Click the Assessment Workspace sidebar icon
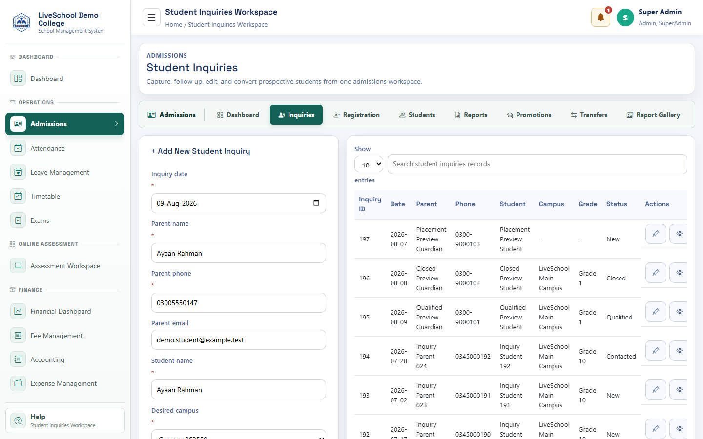 tap(18, 266)
